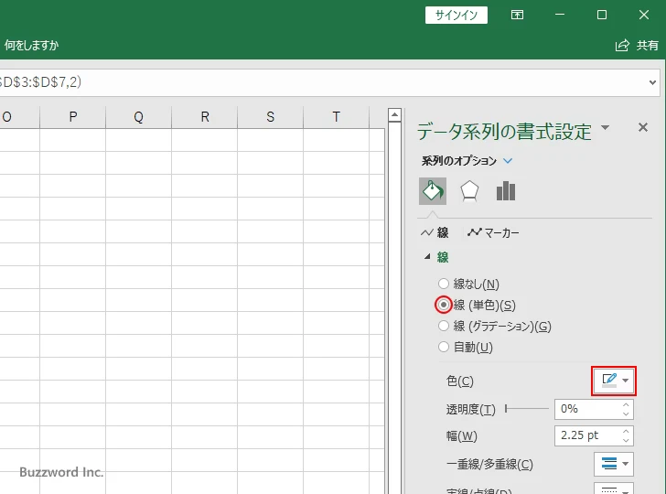This screenshot has height=494, width=666.
Task: Open the Series Options bar chart icon
Action: tap(505, 191)
